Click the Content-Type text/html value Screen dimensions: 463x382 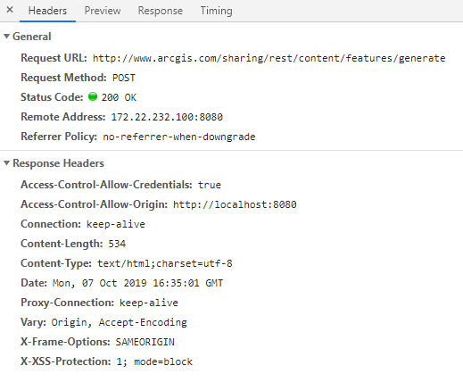pyautogui.click(x=165, y=263)
